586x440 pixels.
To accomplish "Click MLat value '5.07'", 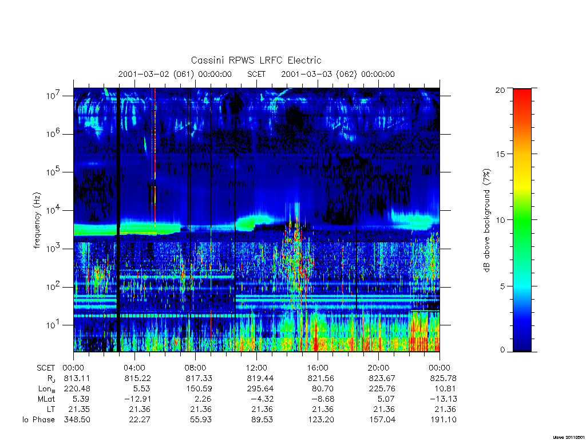I will (385, 399).
